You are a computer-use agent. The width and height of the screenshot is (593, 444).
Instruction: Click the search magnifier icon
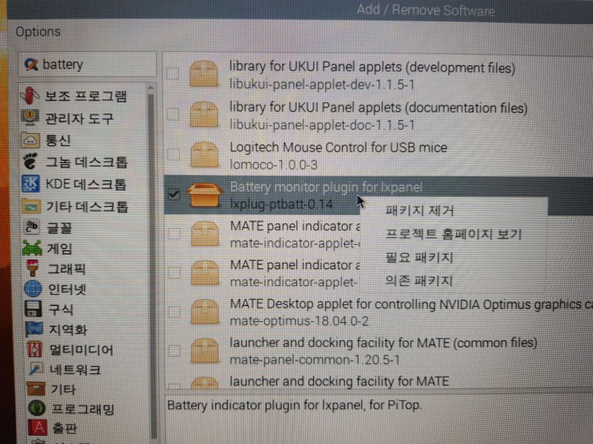coord(31,65)
